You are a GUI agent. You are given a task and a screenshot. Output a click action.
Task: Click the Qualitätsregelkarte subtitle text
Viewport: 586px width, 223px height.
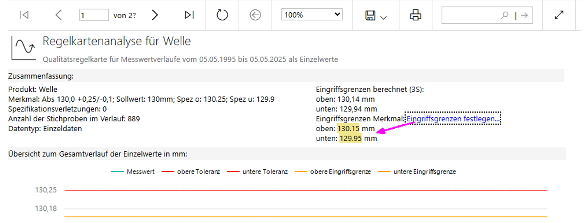[191, 59]
